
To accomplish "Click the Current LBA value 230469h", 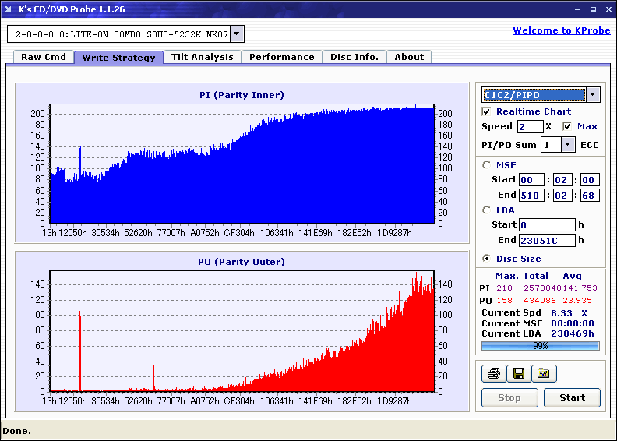I will (x=573, y=333).
